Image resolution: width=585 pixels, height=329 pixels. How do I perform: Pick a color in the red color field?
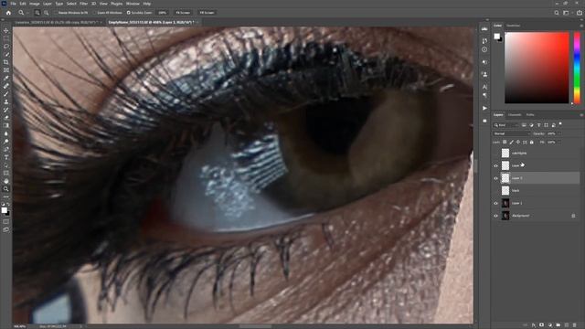tap(537, 68)
